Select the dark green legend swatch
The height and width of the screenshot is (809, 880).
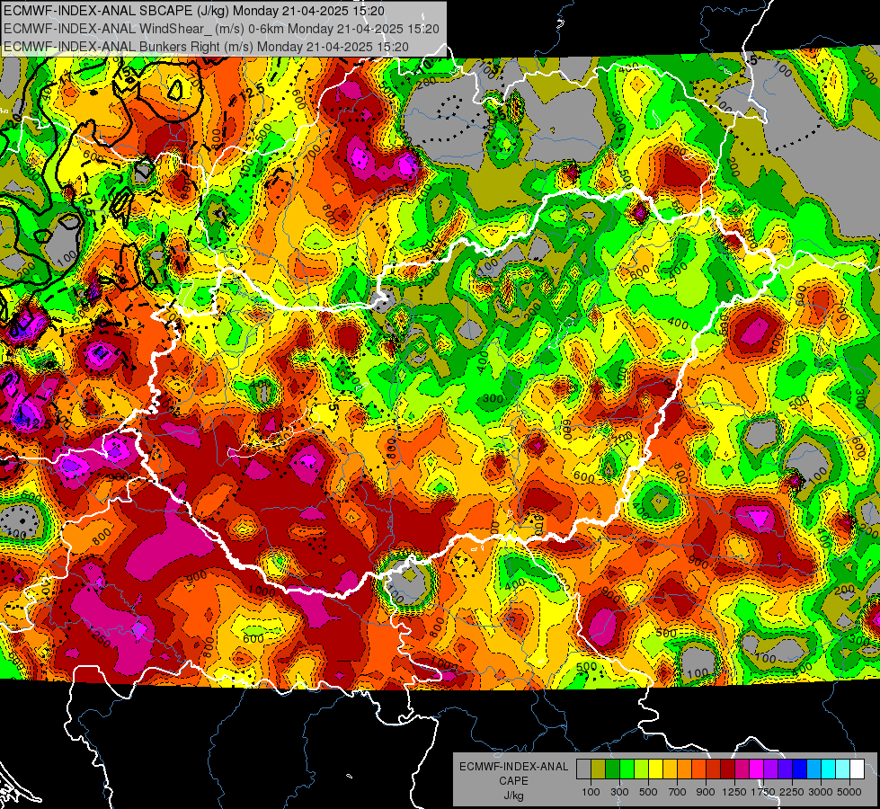point(612,769)
